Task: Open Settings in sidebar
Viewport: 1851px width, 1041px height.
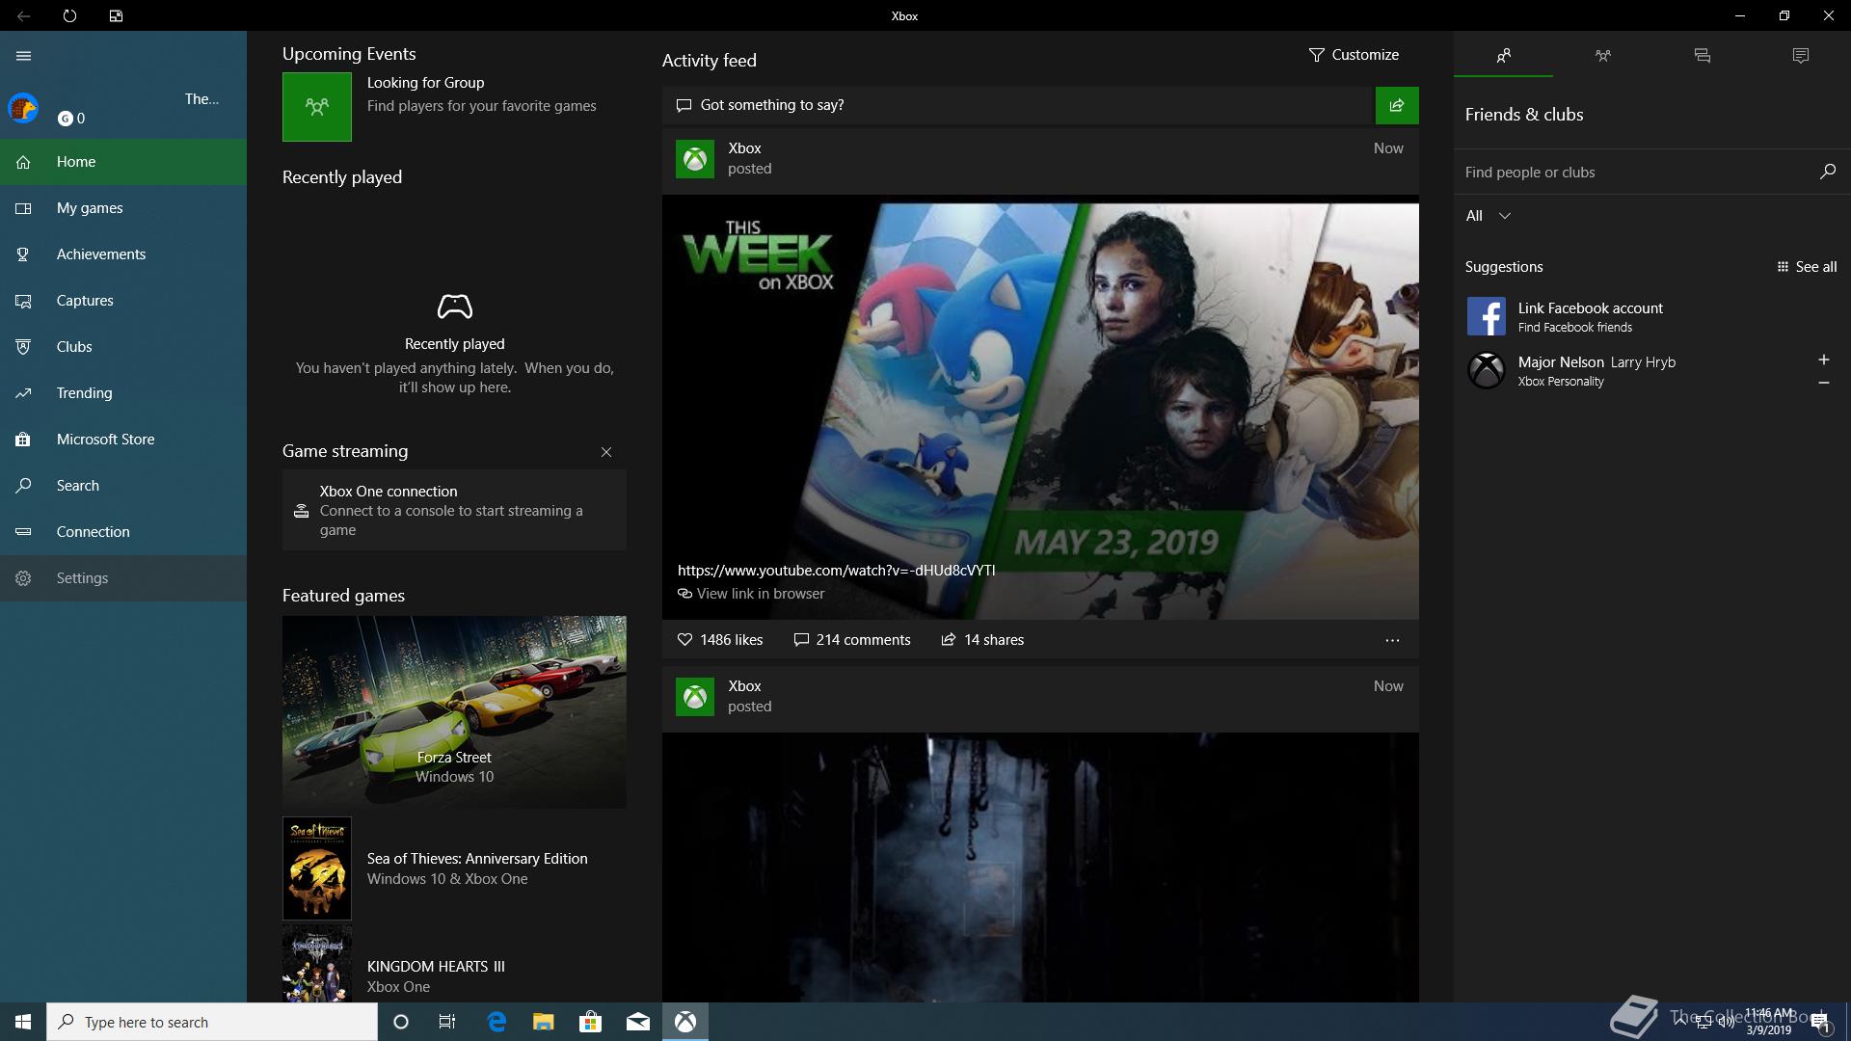Action: click(123, 578)
